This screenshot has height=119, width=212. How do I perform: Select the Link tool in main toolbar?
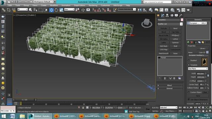pyautogui.click(x=4, y=10)
